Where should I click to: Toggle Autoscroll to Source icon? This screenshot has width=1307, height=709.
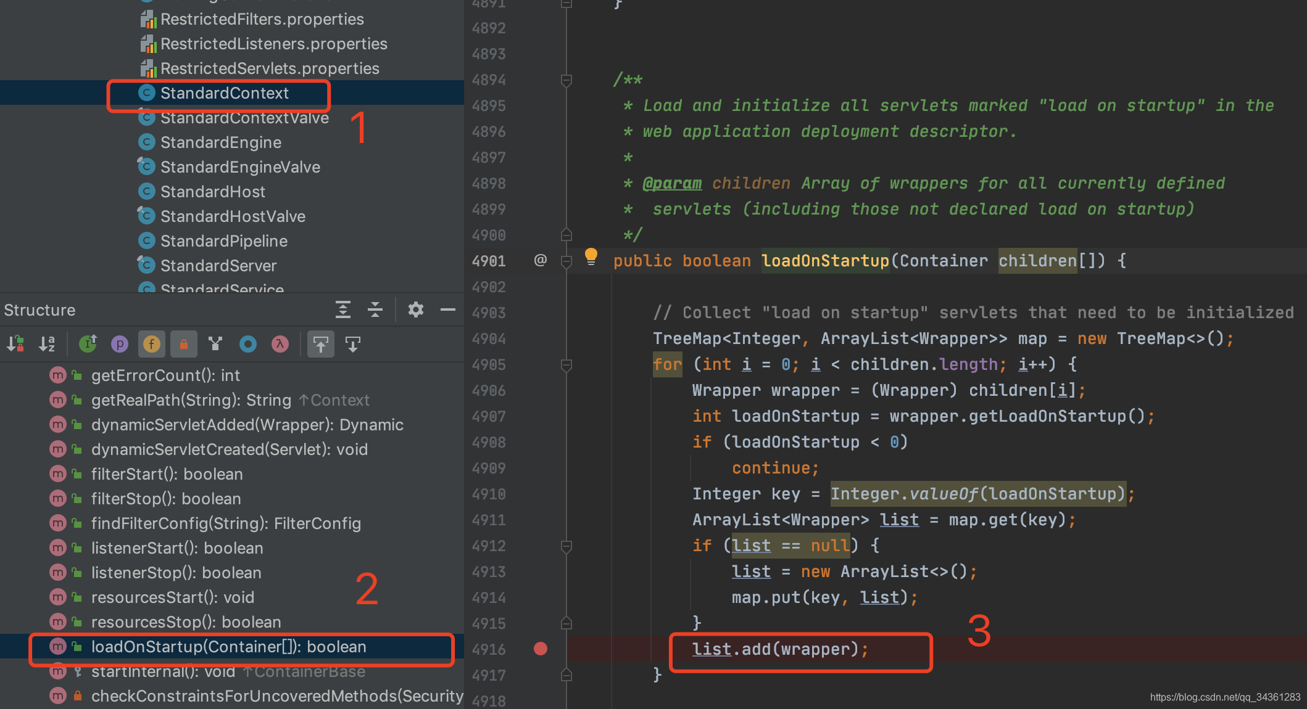(x=321, y=343)
